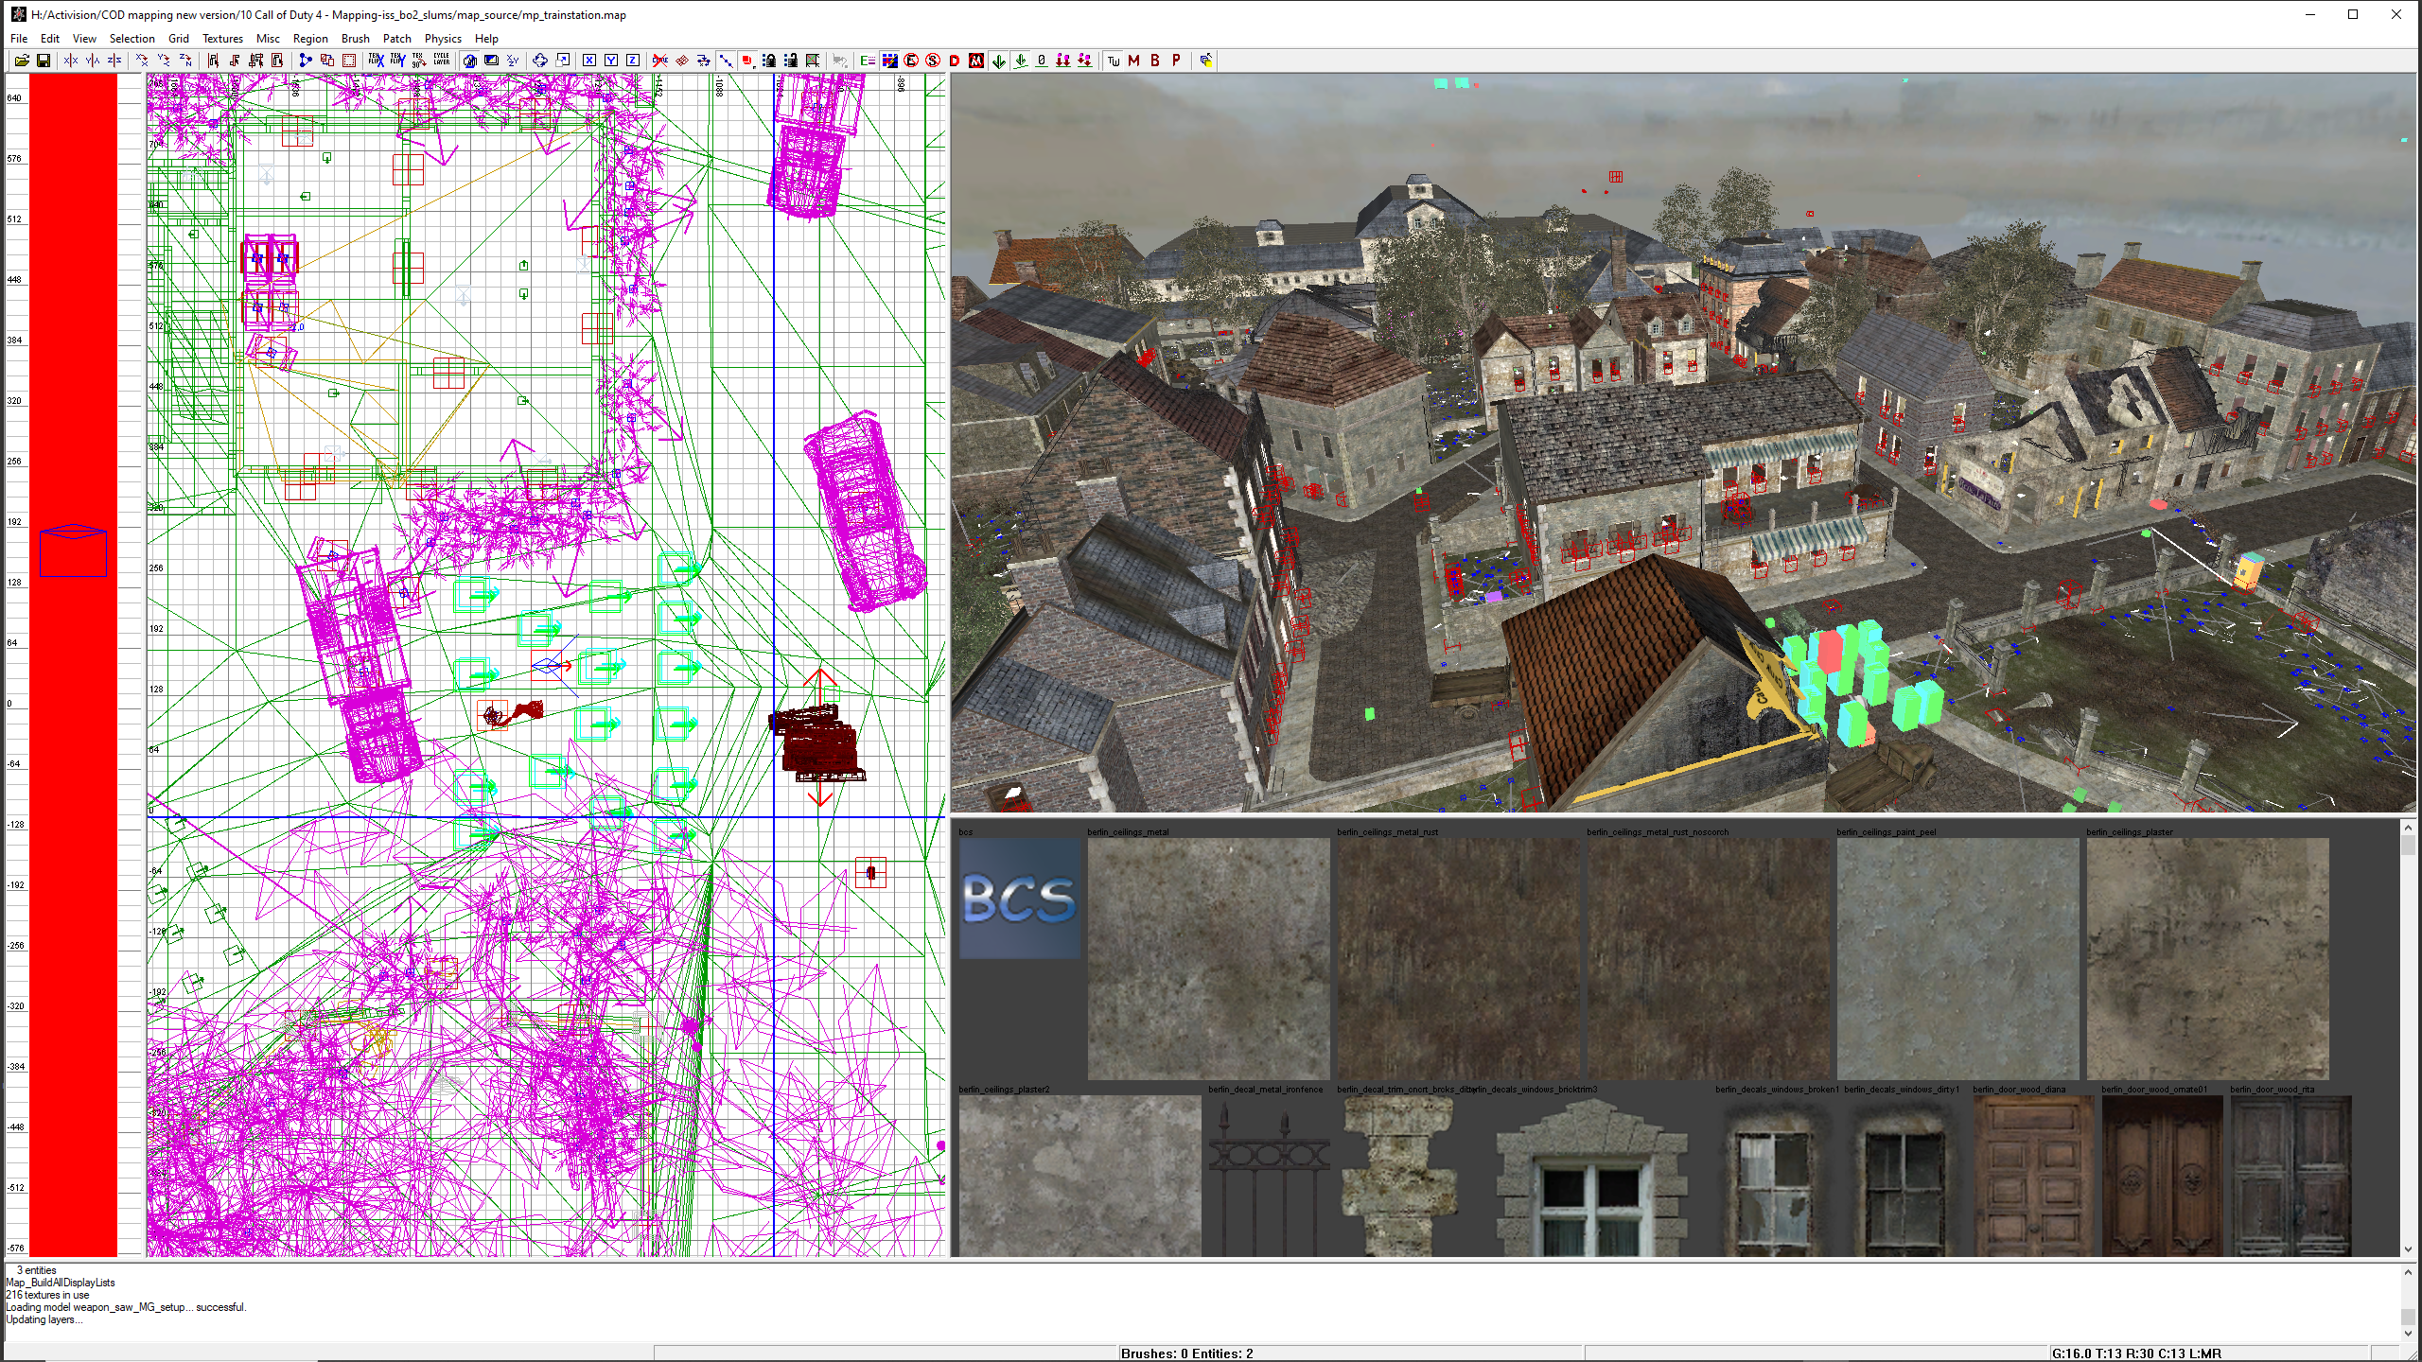Click the blue triangle vertex tool icon
The width and height of the screenshot is (2422, 1362).
point(305,61)
